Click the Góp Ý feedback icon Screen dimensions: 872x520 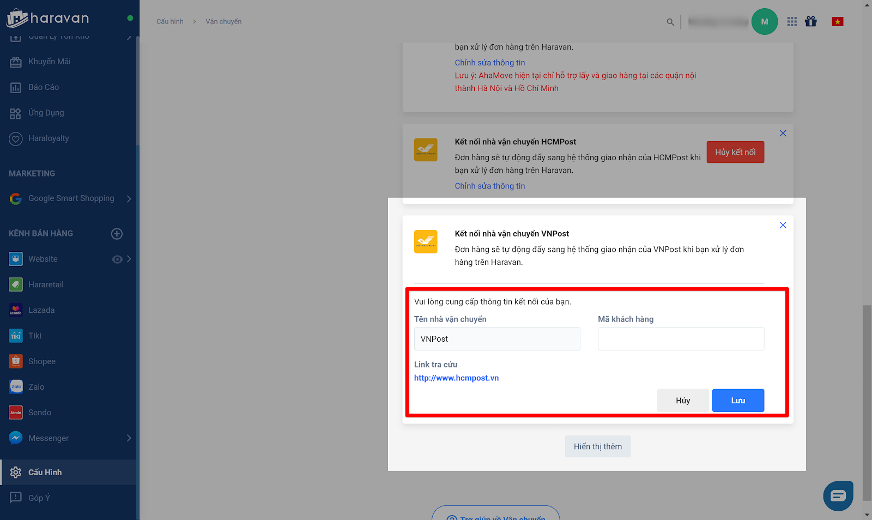(x=16, y=498)
